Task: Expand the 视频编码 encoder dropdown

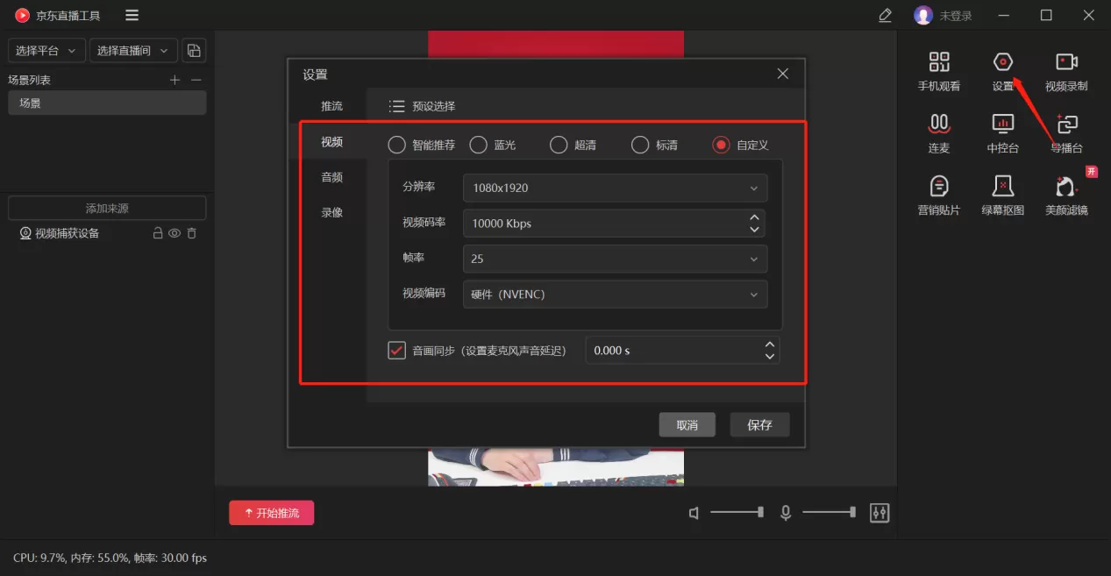Action: [614, 294]
